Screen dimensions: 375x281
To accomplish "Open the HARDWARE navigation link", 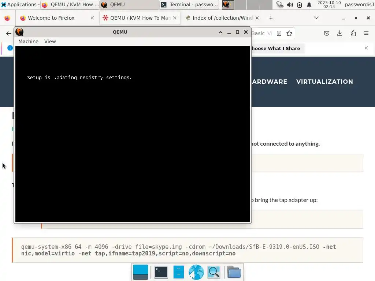I will 269,82.
